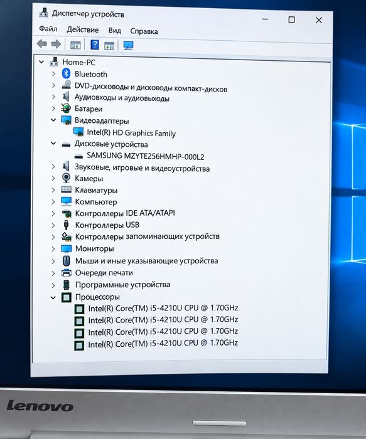Expand DVD-дисководы category arrow

pyautogui.click(x=53, y=85)
